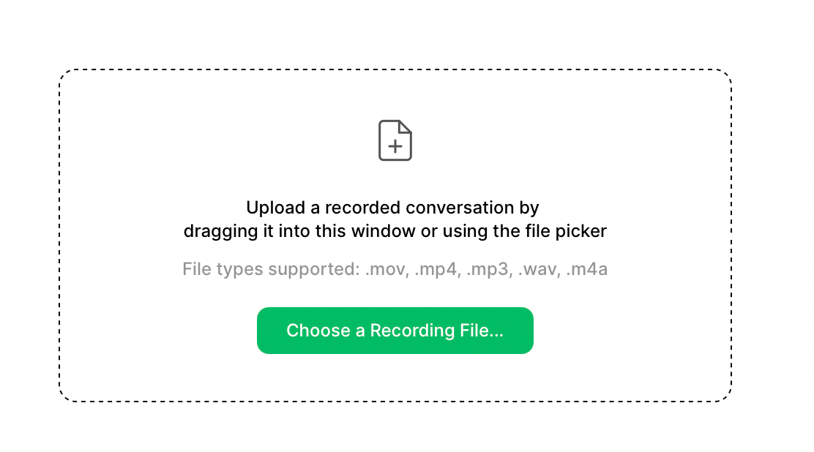Click the empty space below the green button
This screenshot has width=814, height=452.
395,377
